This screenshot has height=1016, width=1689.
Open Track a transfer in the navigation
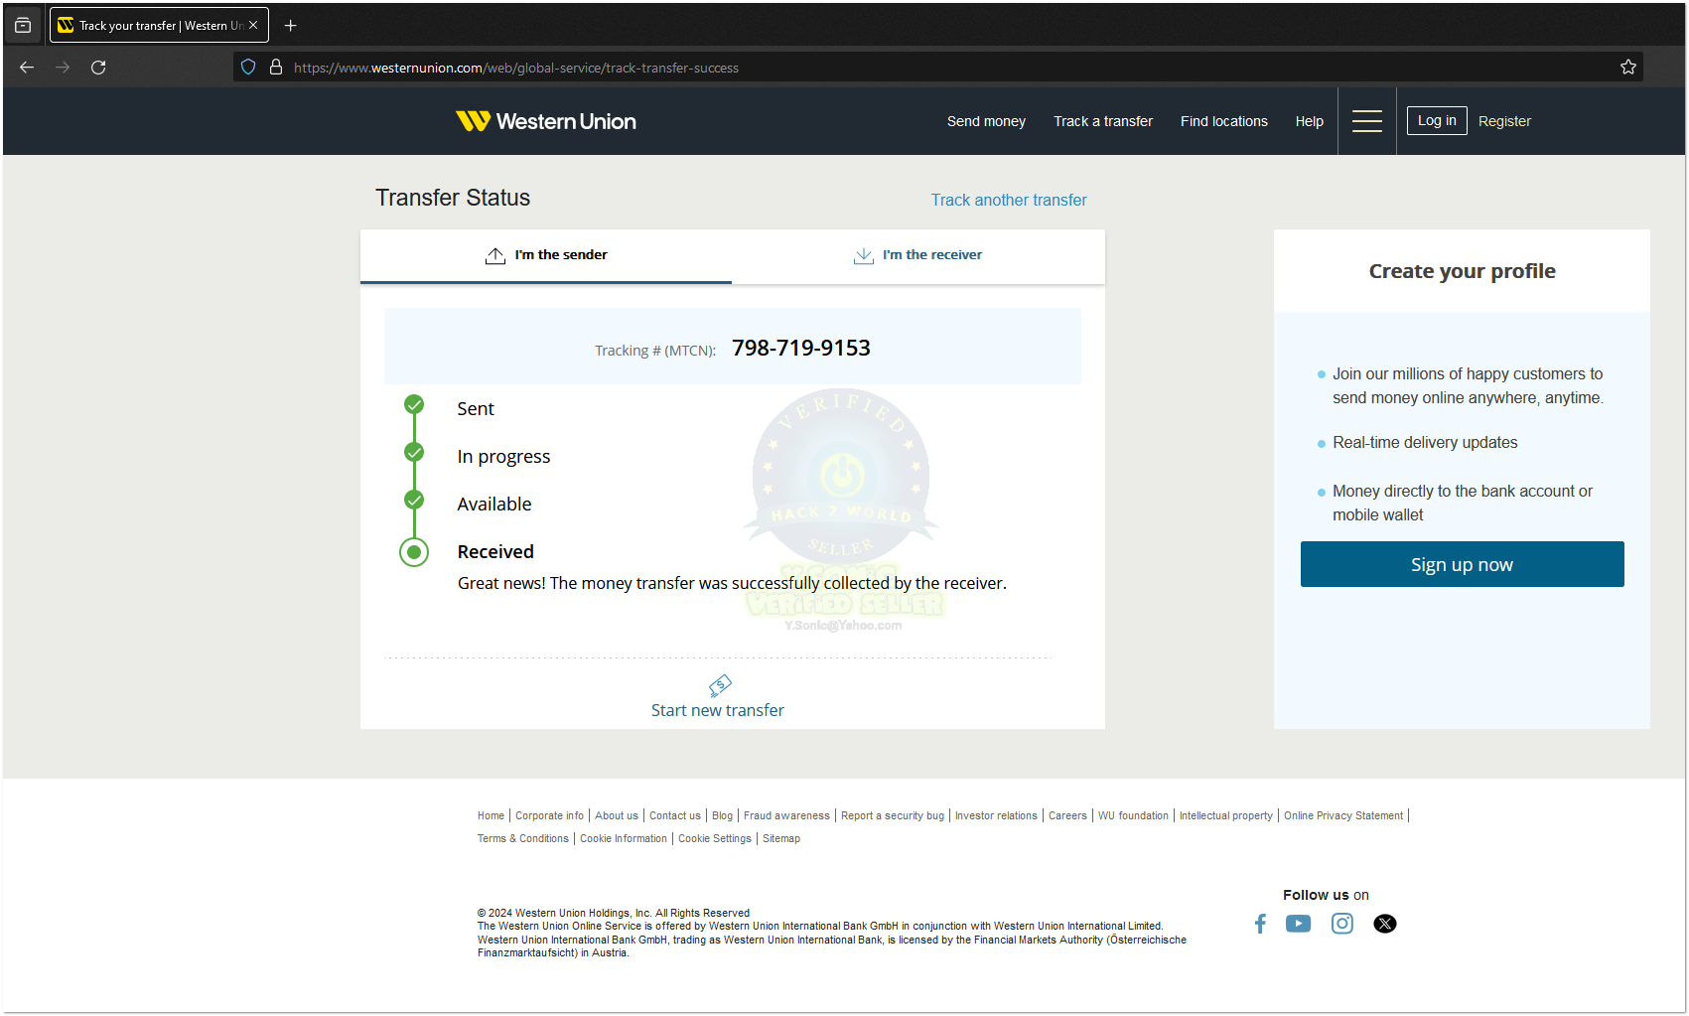[1103, 121]
